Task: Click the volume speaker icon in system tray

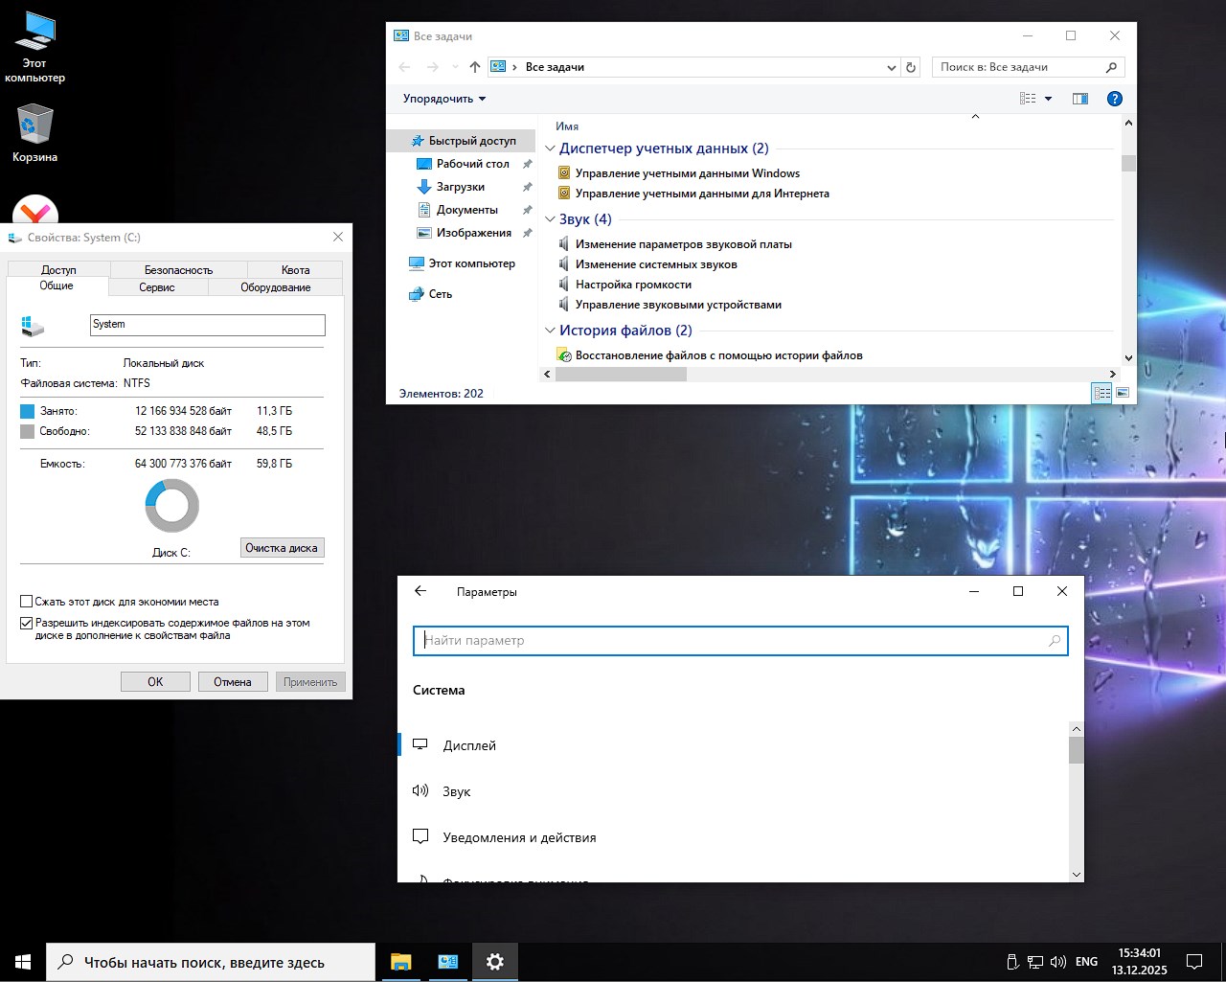Action: (x=1057, y=962)
